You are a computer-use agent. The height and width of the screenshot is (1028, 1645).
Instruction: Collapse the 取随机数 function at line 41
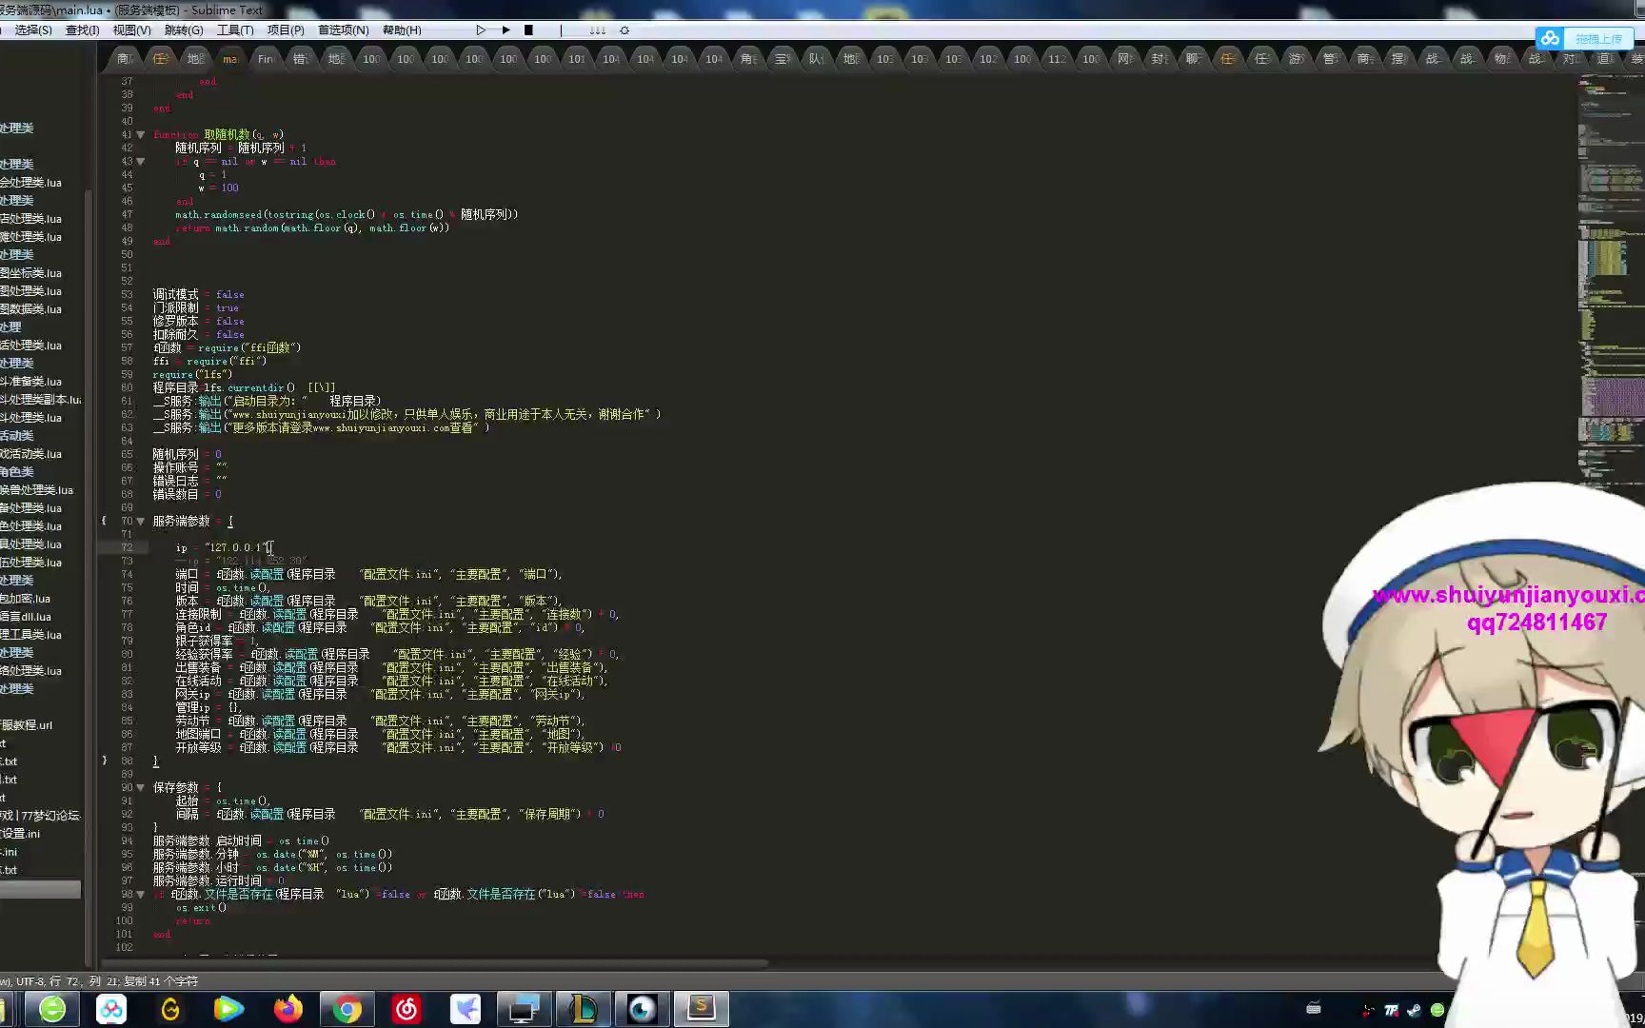141,135
